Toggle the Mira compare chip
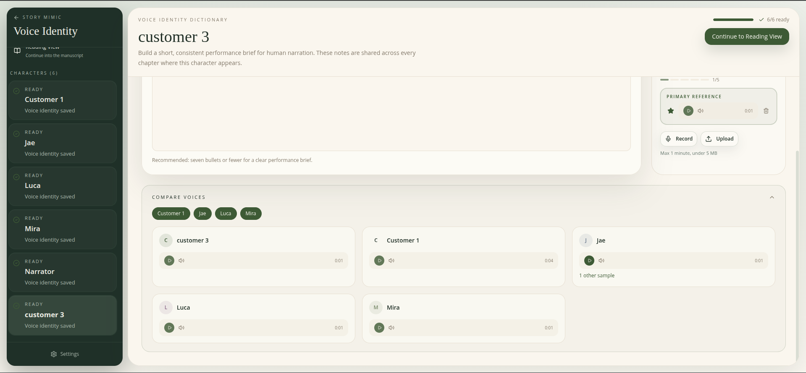Viewport: 806px width, 373px height. pos(251,214)
